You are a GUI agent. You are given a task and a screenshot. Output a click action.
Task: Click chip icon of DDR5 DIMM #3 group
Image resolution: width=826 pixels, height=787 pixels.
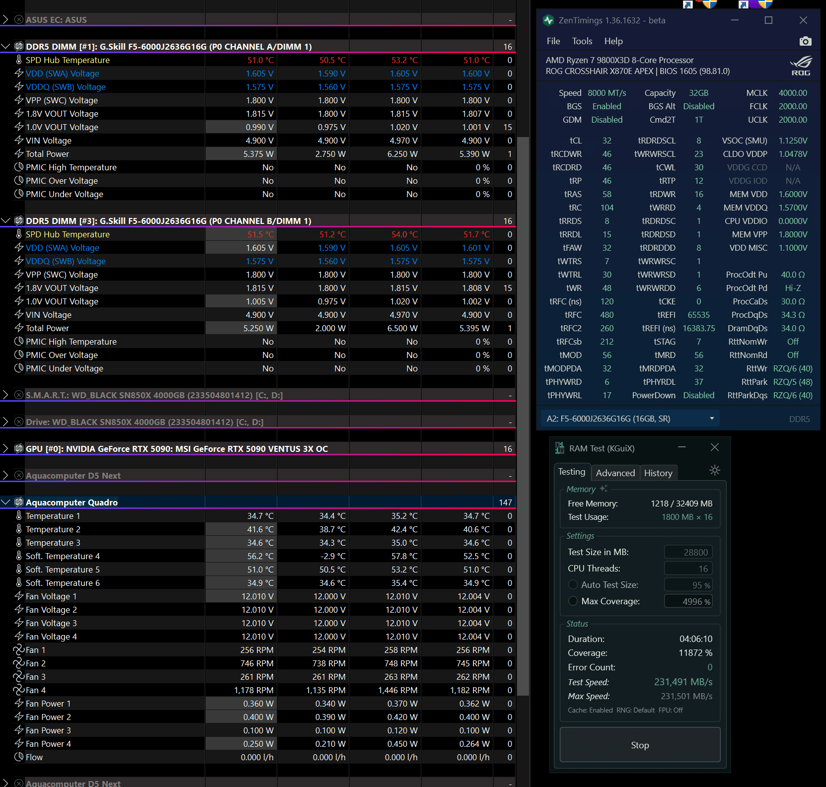tap(19, 220)
